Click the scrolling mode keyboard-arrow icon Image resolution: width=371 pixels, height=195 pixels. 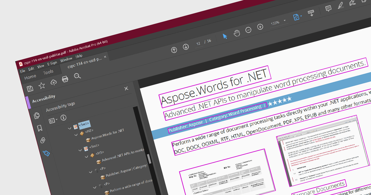[311, 13]
